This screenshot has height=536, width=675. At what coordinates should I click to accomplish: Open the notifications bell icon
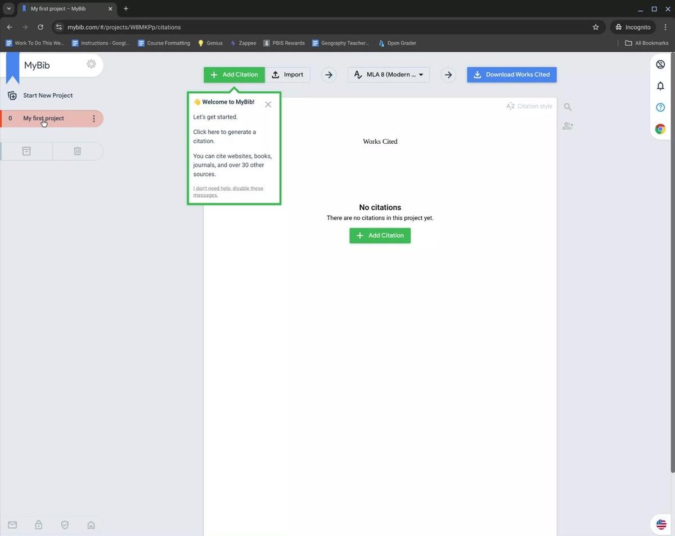click(x=660, y=86)
